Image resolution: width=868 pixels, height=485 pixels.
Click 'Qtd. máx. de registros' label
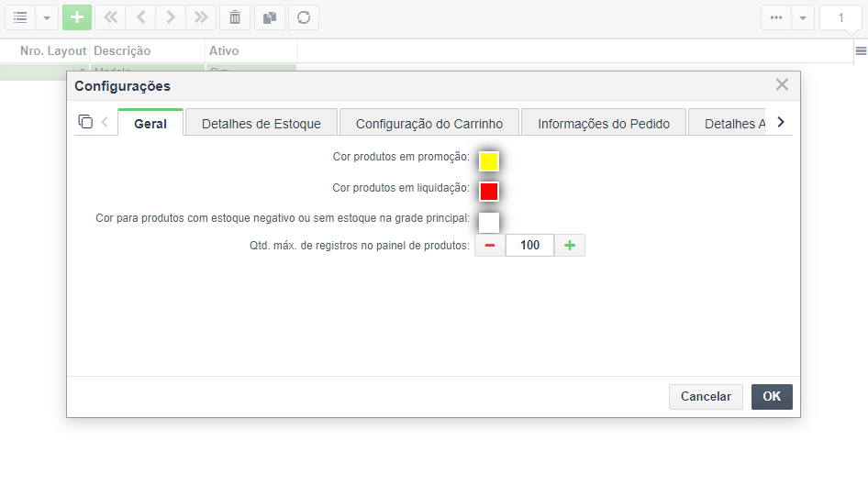point(360,246)
